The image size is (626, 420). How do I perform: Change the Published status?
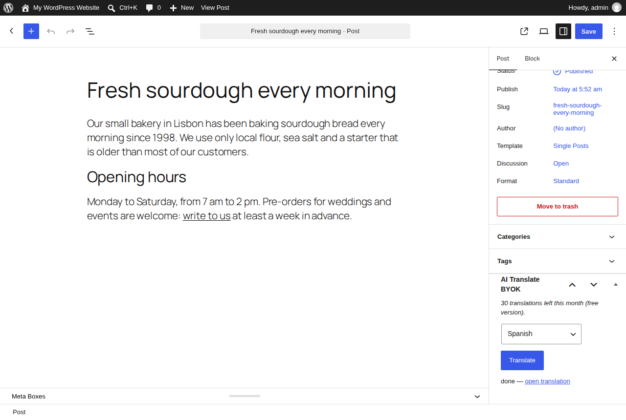(573, 71)
